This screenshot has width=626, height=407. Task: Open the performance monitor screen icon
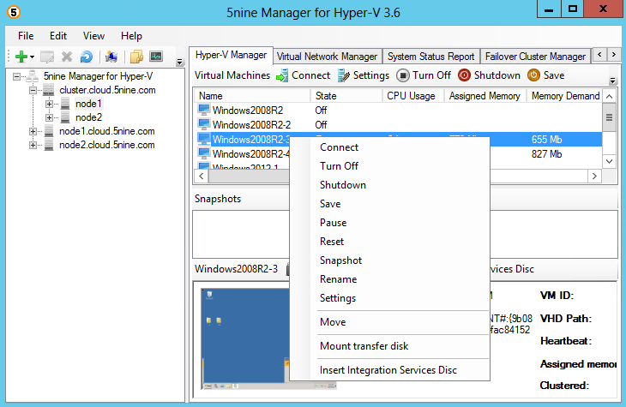155,57
